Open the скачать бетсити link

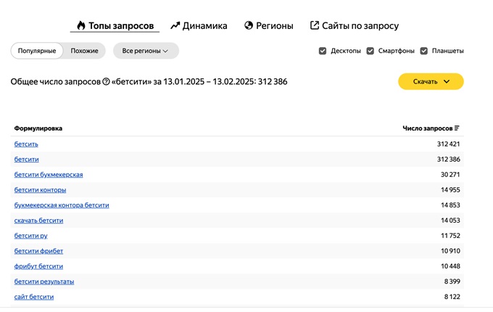(38, 221)
